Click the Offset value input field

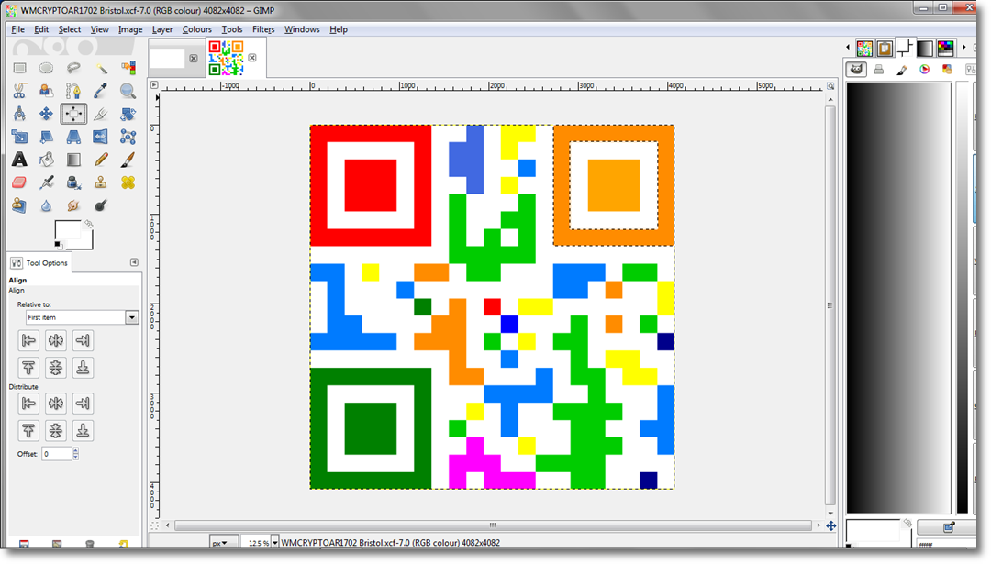click(x=57, y=453)
